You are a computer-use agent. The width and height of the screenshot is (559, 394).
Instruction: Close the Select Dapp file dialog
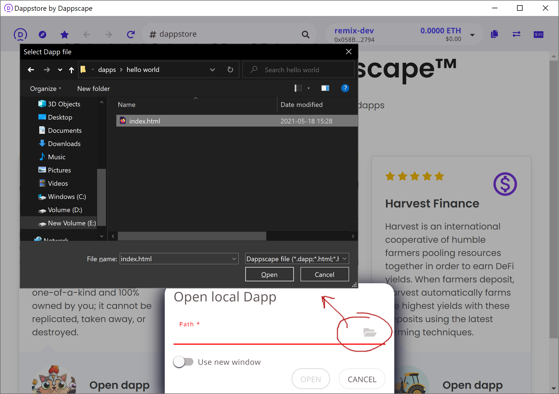tap(349, 52)
